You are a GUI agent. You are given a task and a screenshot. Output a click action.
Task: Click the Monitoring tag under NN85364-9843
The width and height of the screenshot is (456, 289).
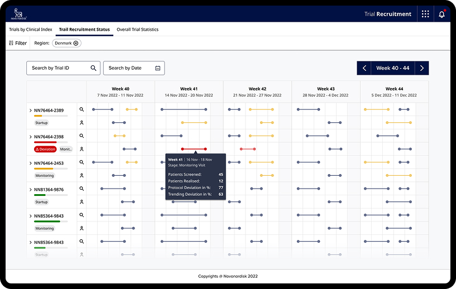point(45,228)
